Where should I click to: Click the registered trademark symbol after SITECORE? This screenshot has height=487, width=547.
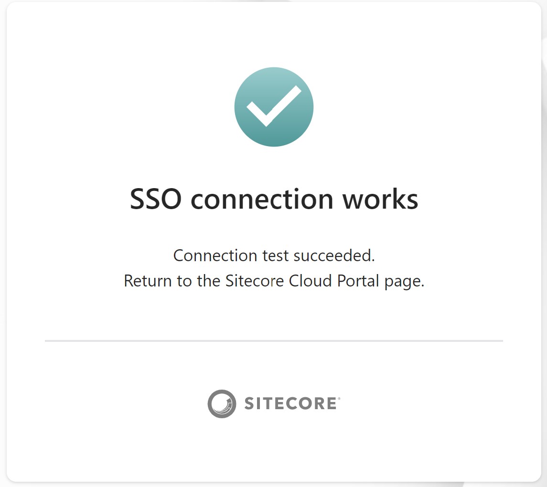pos(339,398)
